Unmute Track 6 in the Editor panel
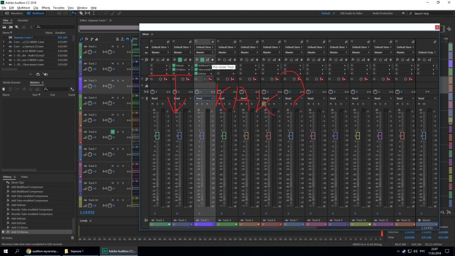455x256 pixels. pyautogui.click(x=112, y=132)
